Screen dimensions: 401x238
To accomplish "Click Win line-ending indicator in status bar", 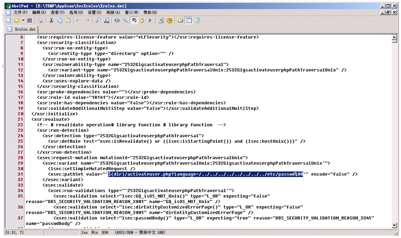I will tap(95, 232).
